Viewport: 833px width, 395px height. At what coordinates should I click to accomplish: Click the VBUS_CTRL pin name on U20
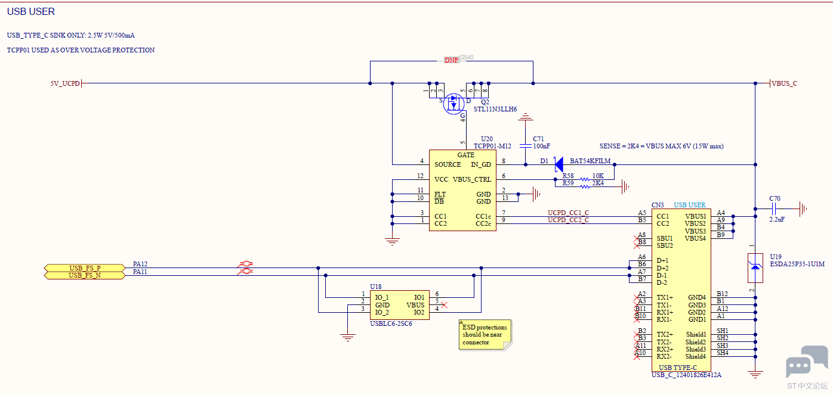[x=472, y=179]
